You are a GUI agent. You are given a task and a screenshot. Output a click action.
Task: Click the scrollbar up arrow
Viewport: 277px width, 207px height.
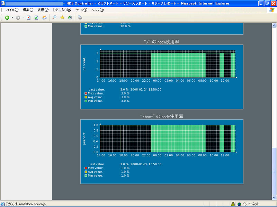coord(274,25)
